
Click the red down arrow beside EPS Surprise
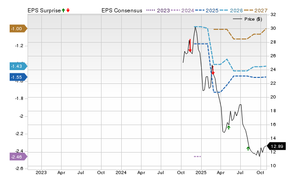[x=68, y=10]
